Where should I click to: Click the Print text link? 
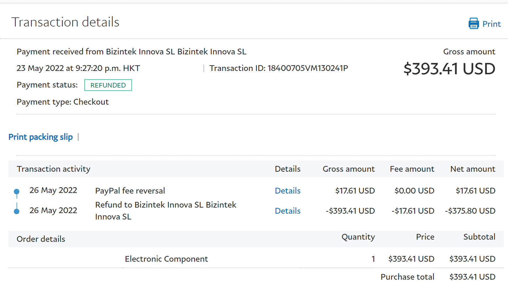coord(491,24)
